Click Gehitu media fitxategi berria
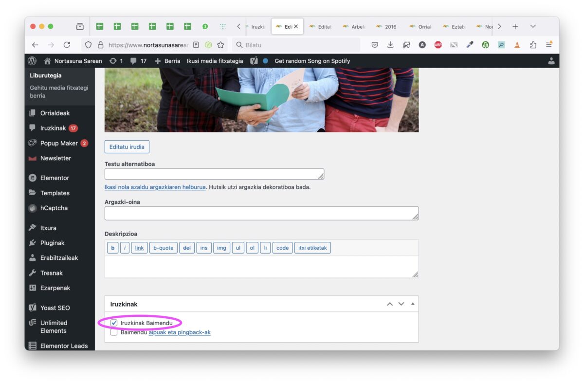Image resolution: width=584 pixels, height=383 pixels. click(59, 91)
